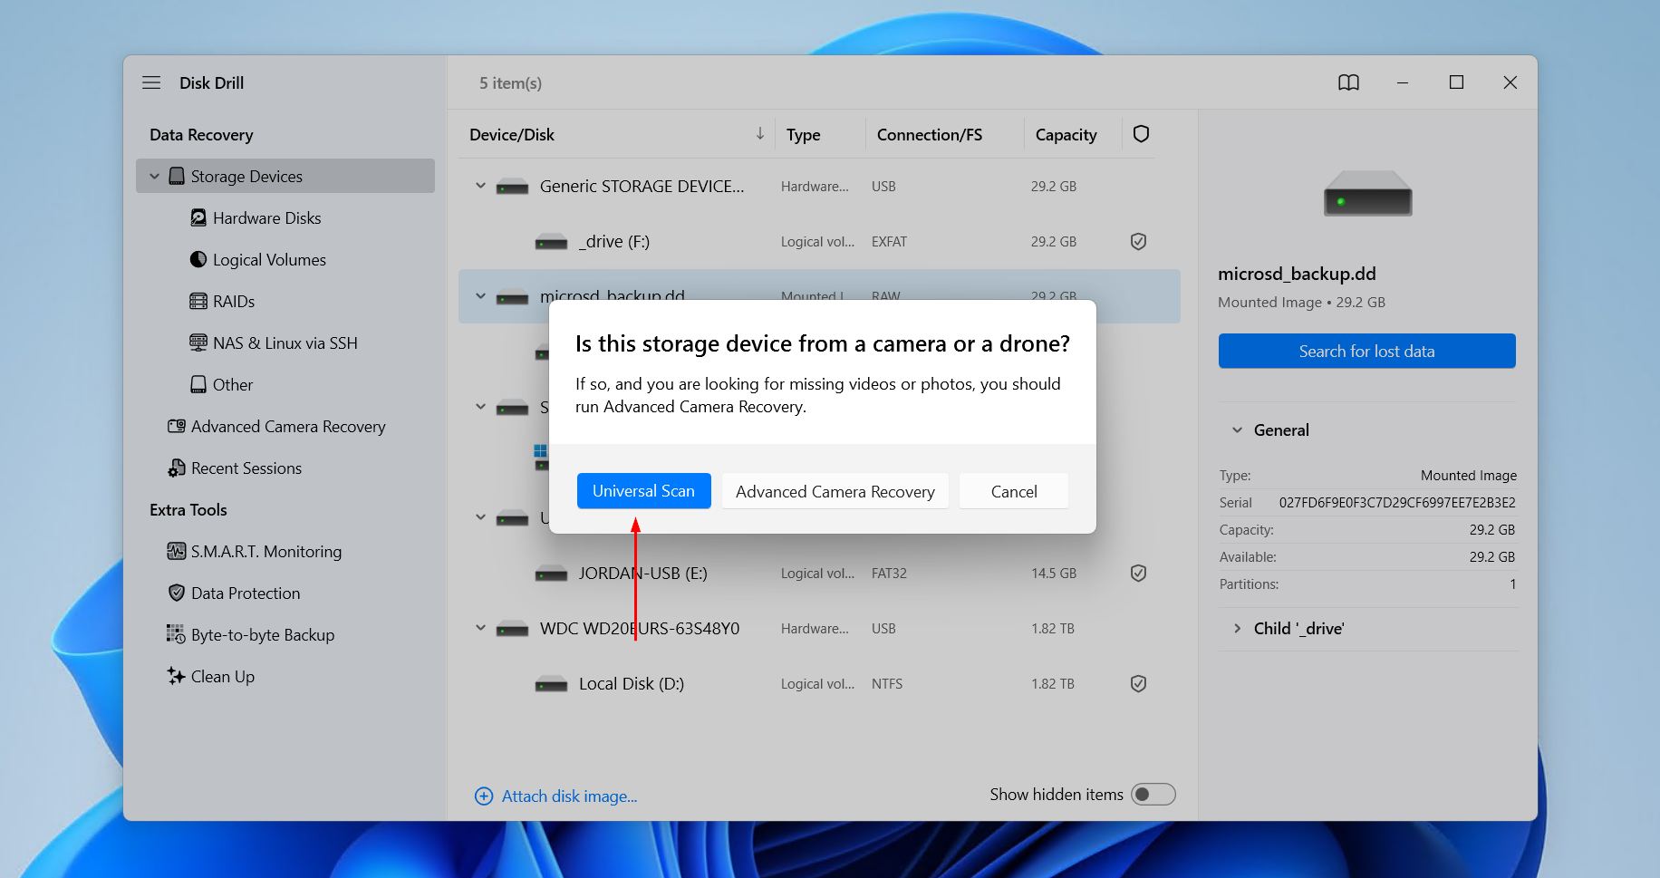Open the hamburger menu icon
Viewport: 1660px width, 878px height.
point(151,82)
